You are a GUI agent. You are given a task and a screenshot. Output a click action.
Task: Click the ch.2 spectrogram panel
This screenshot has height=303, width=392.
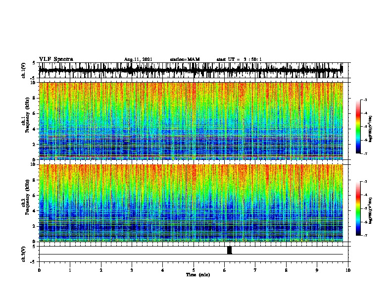click(191, 203)
